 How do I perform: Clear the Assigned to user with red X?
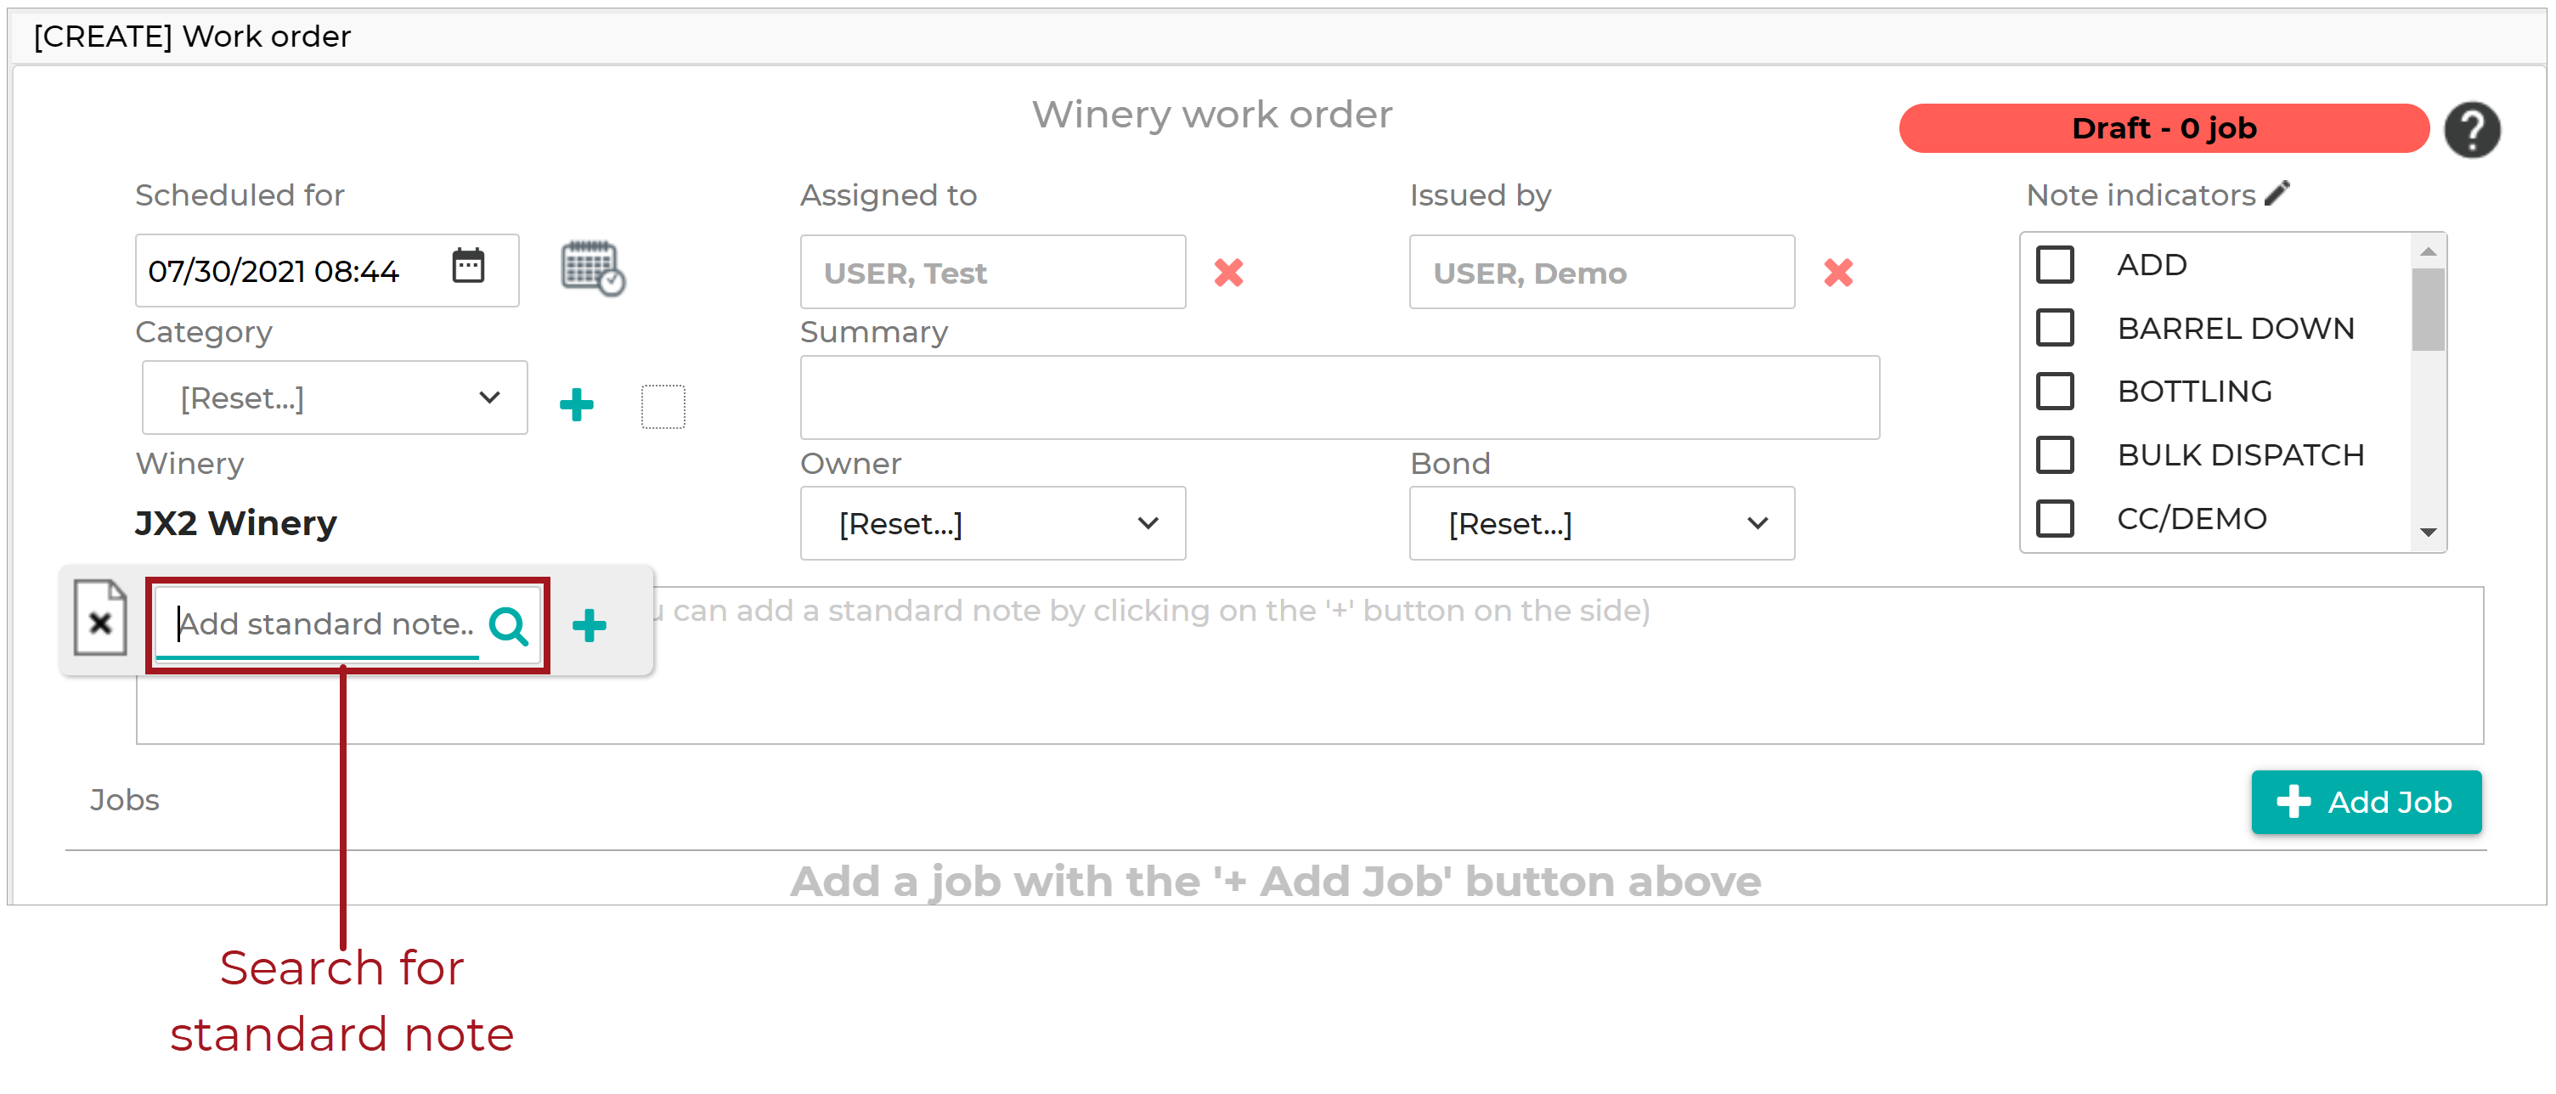coord(1228,273)
